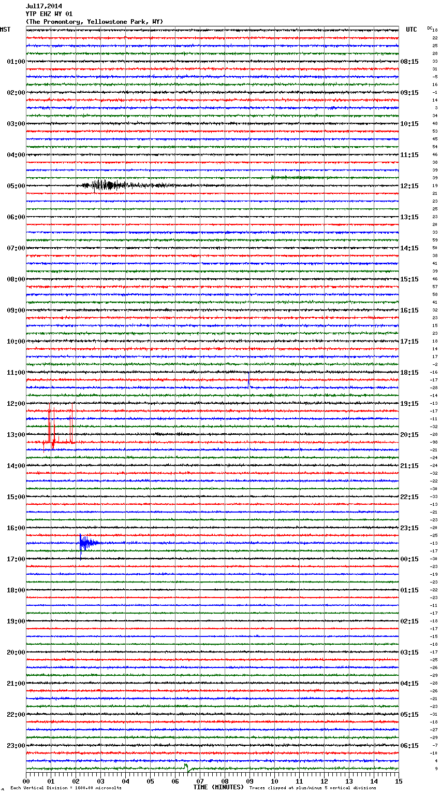Click the 08:15 UTC time label
The image size is (440, 795).
coord(409,62)
